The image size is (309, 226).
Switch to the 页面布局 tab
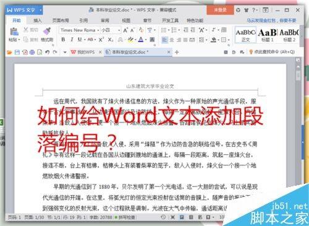61,20
